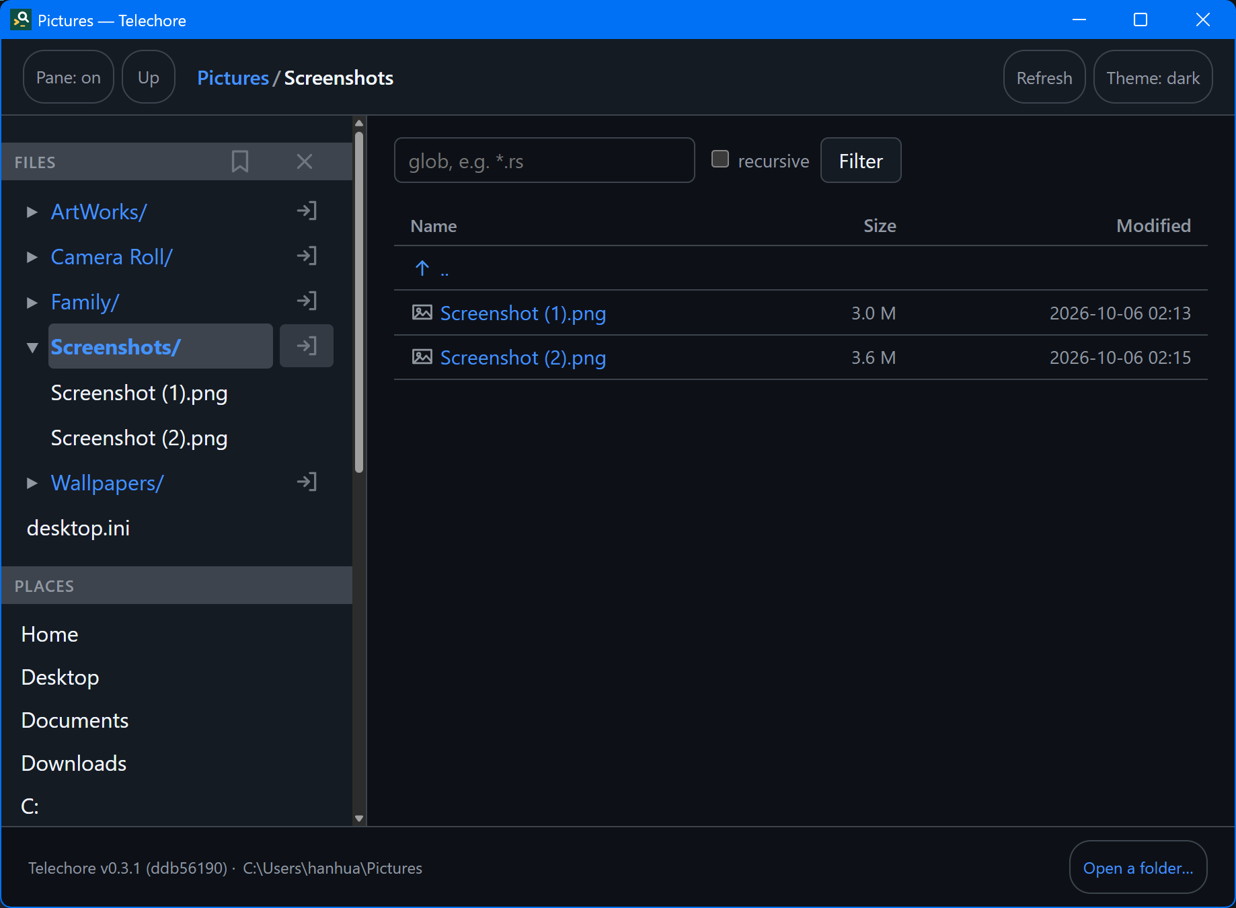Select Screenshot (1).png in sidebar tree
The width and height of the screenshot is (1236, 908).
click(x=139, y=393)
